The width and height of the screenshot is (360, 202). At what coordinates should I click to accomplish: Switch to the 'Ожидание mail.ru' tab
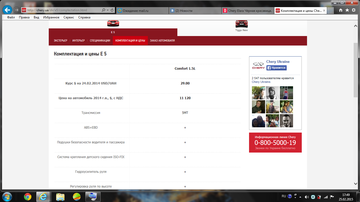tap(142, 11)
